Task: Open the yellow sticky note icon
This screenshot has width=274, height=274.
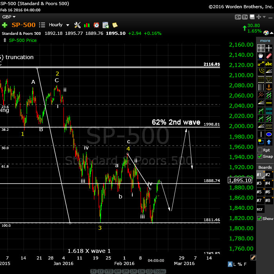Action: point(115,25)
